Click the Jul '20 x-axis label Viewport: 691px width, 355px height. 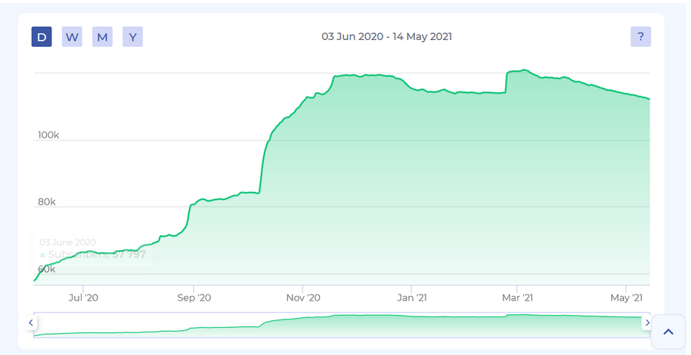click(x=83, y=298)
